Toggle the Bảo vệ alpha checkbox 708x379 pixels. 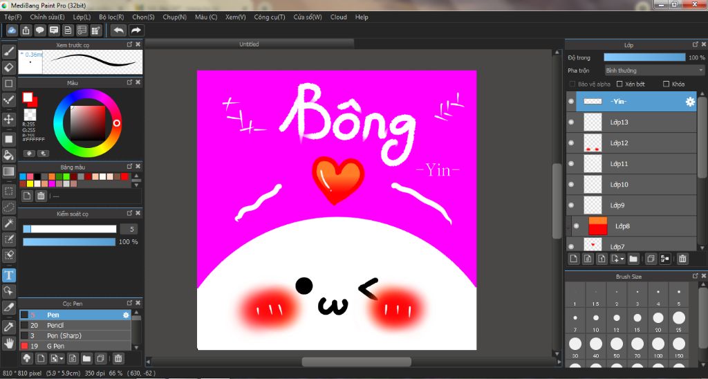572,84
